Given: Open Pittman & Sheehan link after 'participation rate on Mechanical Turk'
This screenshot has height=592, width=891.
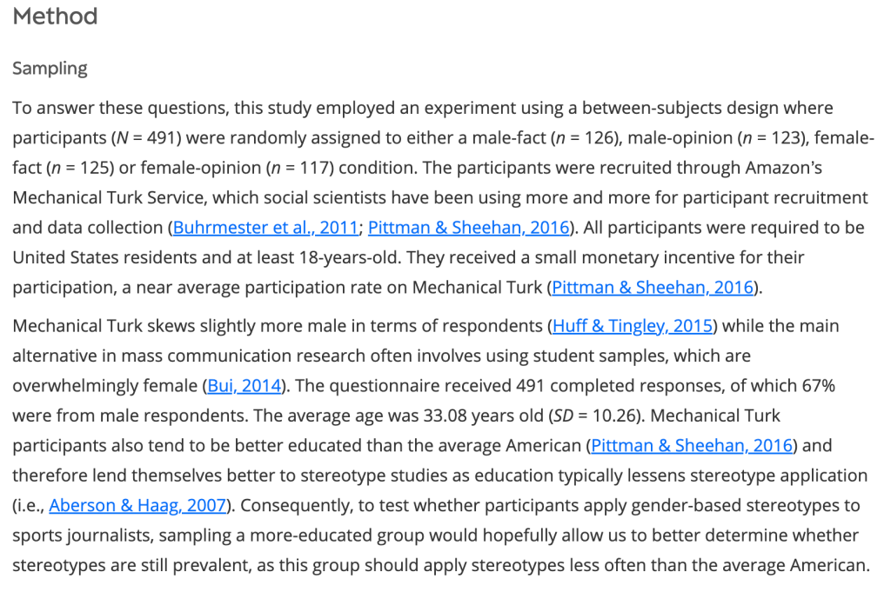Looking at the screenshot, I should pyautogui.click(x=653, y=288).
